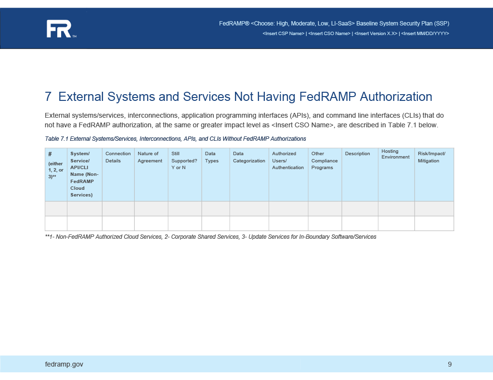Viewport: 493px width, 380px height.
Task: Click the page number "9" in footer
Action: pyautogui.click(x=450, y=364)
